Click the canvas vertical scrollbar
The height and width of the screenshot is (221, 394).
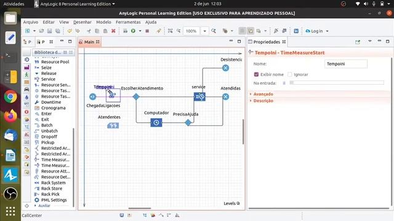click(x=243, y=131)
